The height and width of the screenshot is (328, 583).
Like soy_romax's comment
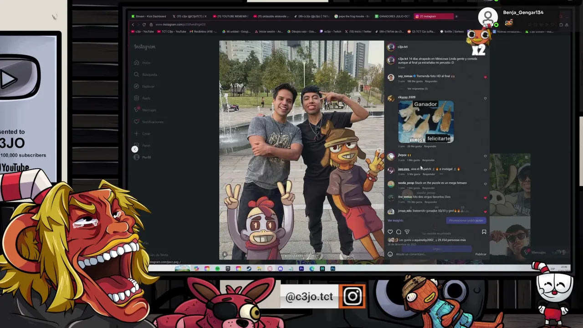click(x=485, y=77)
